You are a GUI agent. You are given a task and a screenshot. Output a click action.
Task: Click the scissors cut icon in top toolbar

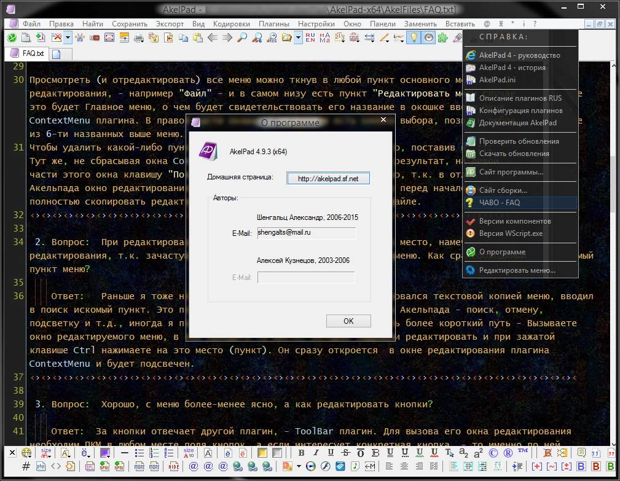pos(80,37)
